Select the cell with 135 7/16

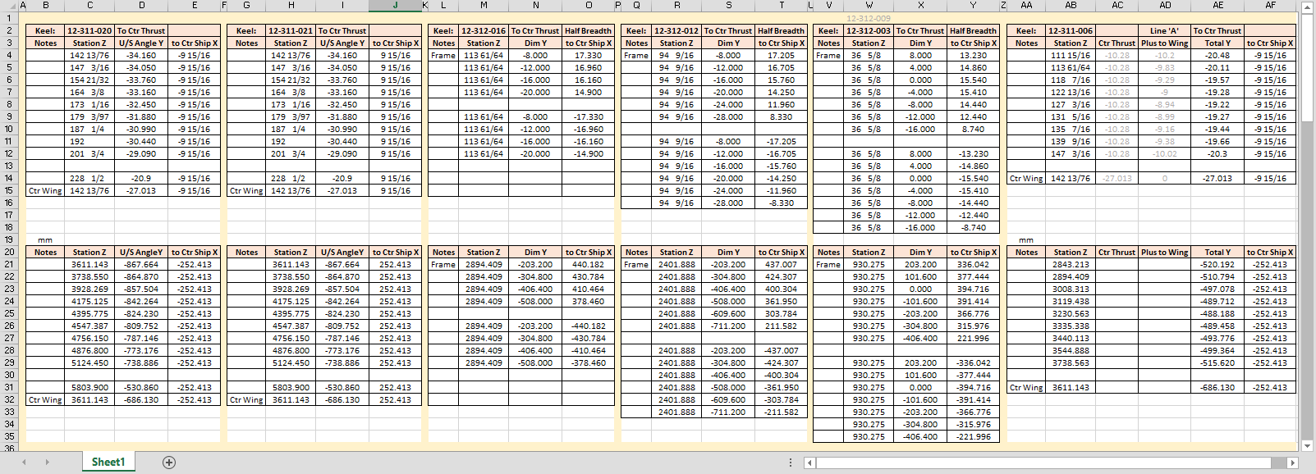(x=1071, y=130)
